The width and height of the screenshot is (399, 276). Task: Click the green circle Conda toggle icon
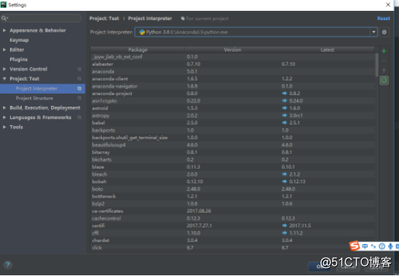coord(384,81)
